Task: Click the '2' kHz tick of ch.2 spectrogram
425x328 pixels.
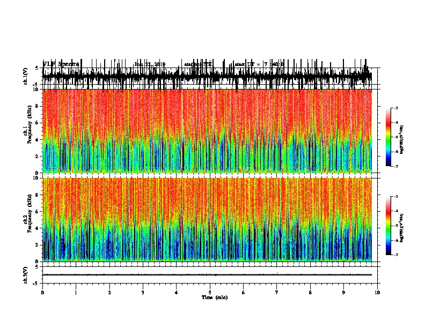Action: pos(38,245)
